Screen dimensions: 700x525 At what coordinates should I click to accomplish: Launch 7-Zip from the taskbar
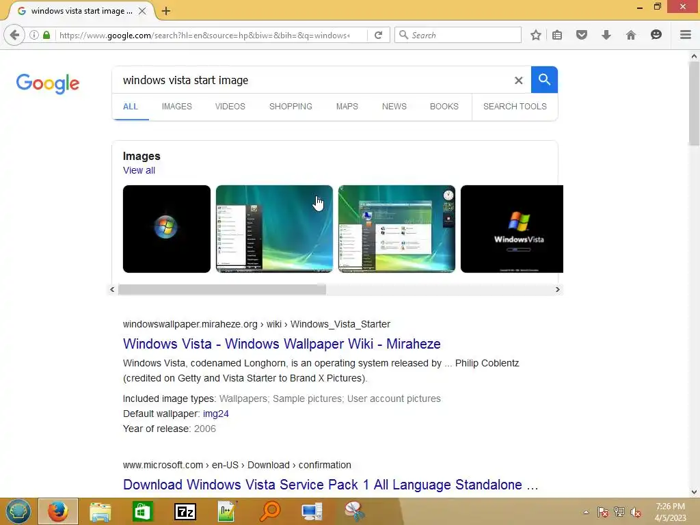click(x=185, y=511)
